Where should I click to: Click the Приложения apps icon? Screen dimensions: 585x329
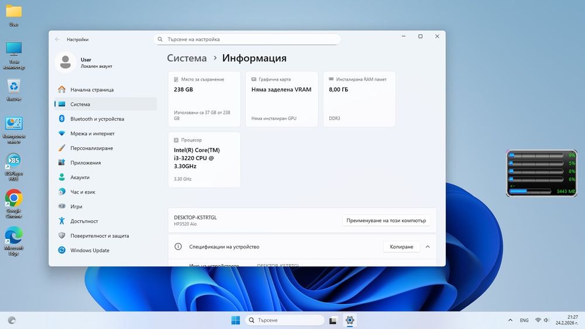61,162
